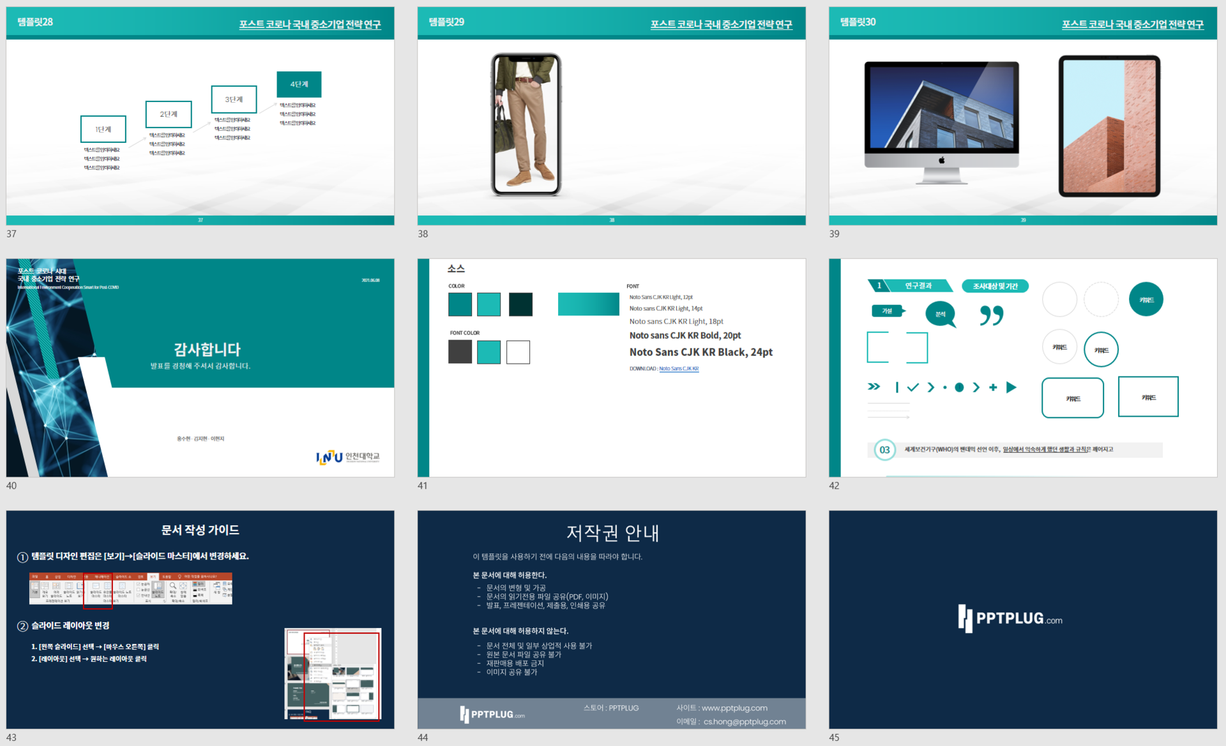Screen dimensions: 1226x746
Task: Click the white FONT COLOR swatch
Action: pos(518,352)
